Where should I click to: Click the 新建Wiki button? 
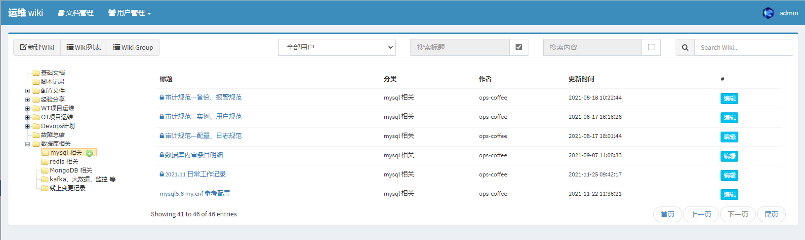[x=37, y=47]
